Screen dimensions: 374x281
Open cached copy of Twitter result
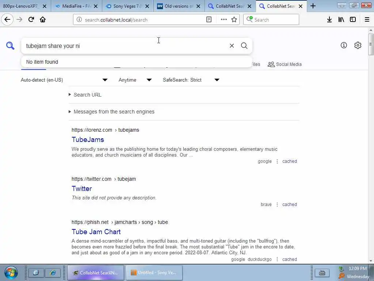click(x=290, y=205)
